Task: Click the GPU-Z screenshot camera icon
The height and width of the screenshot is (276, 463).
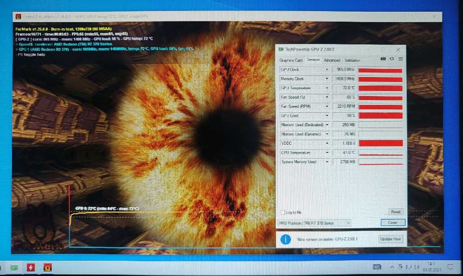Action: point(383,59)
